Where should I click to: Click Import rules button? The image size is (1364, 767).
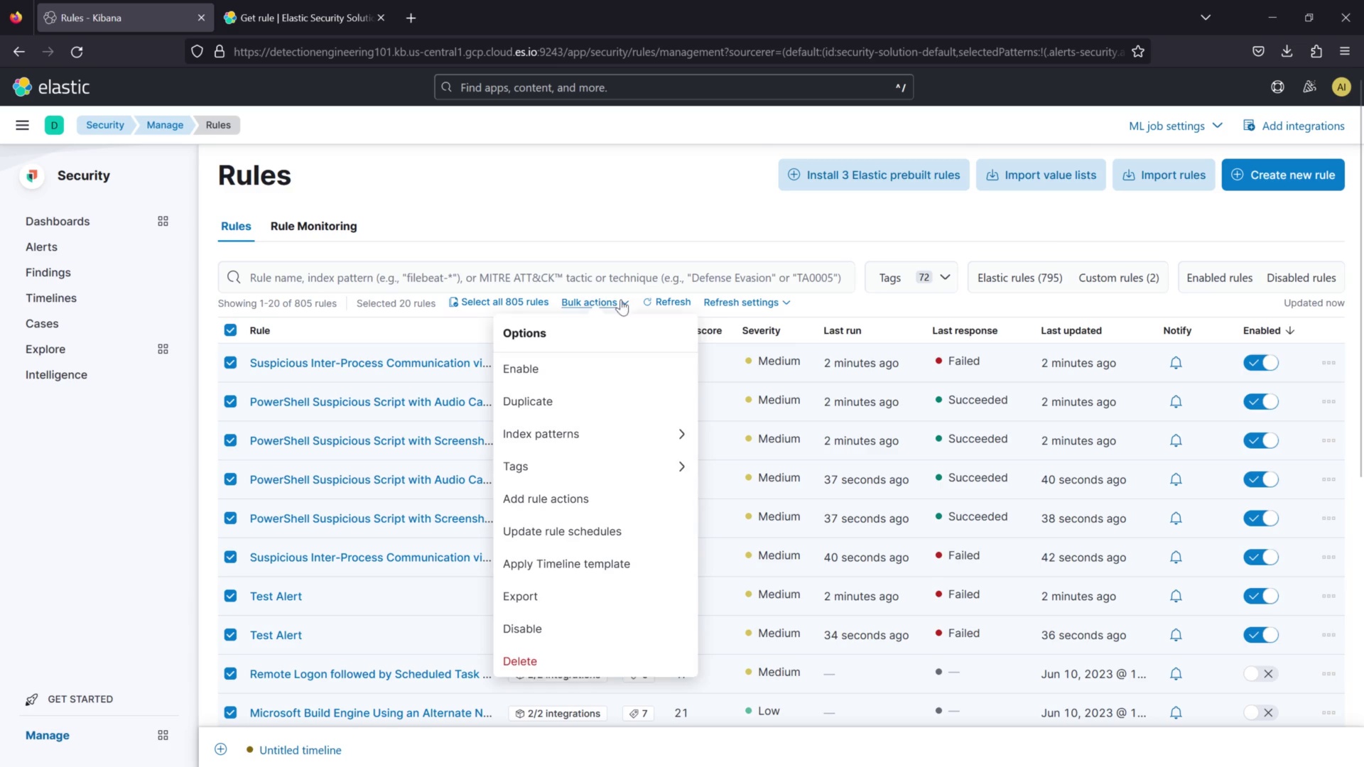point(1164,175)
